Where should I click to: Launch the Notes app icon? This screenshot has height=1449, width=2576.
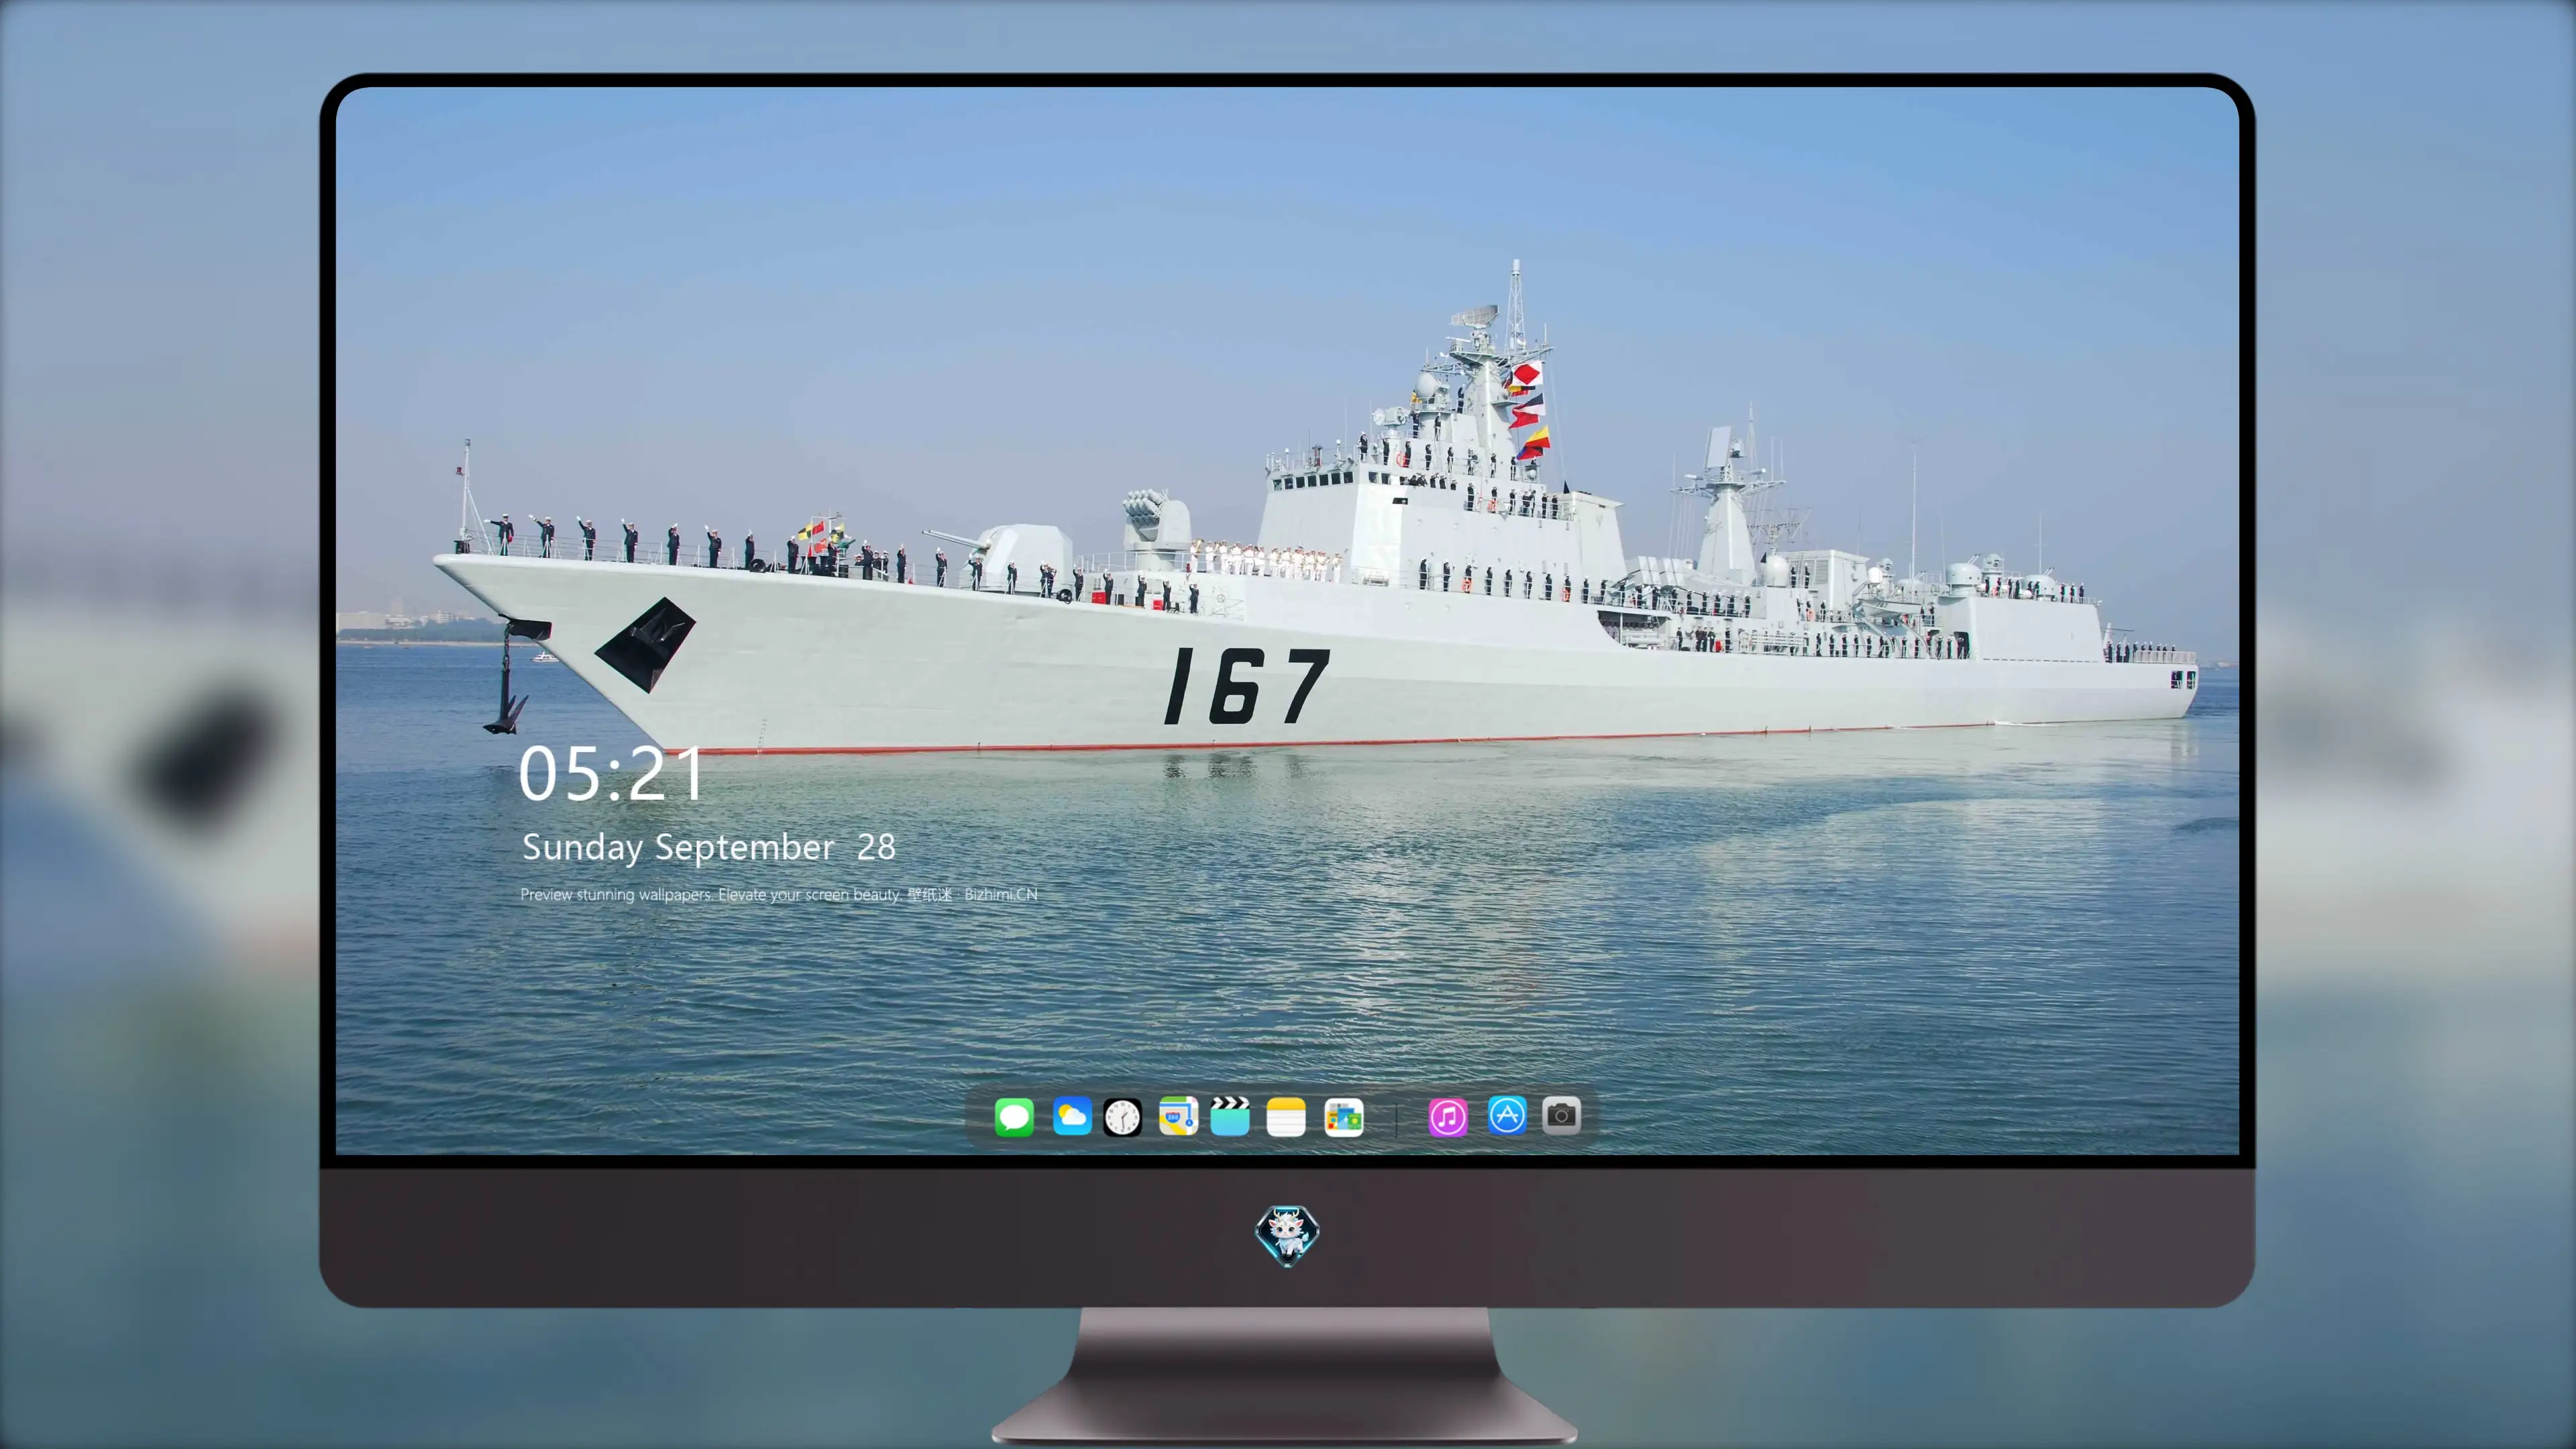tap(1286, 1117)
